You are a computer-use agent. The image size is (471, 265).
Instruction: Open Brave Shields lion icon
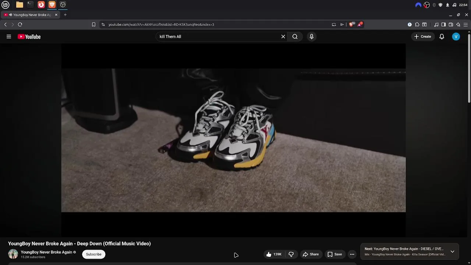351,24
